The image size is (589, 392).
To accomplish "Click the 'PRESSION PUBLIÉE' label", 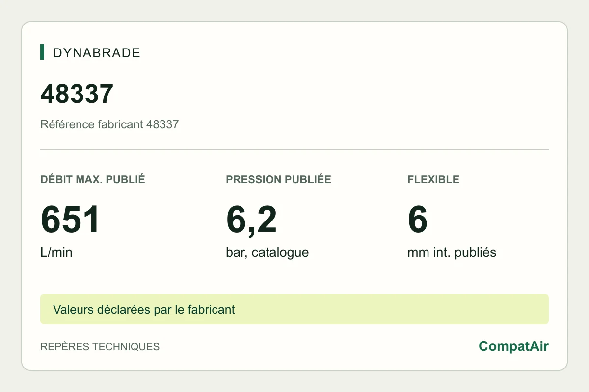I will tap(278, 179).
